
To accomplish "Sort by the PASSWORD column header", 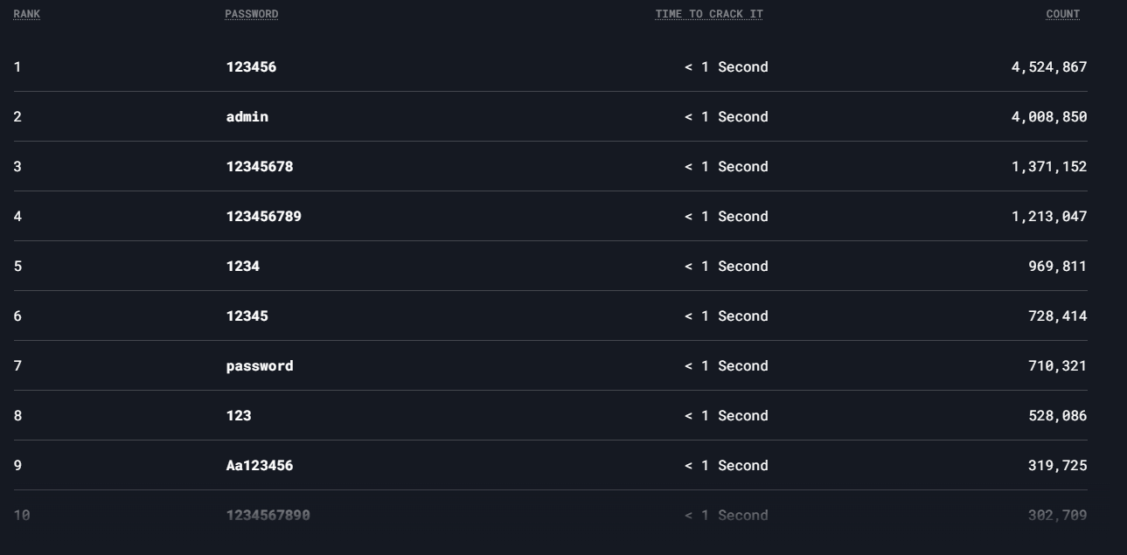I will [252, 14].
